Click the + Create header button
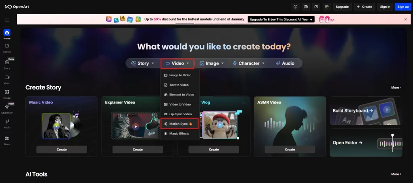 (364, 7)
